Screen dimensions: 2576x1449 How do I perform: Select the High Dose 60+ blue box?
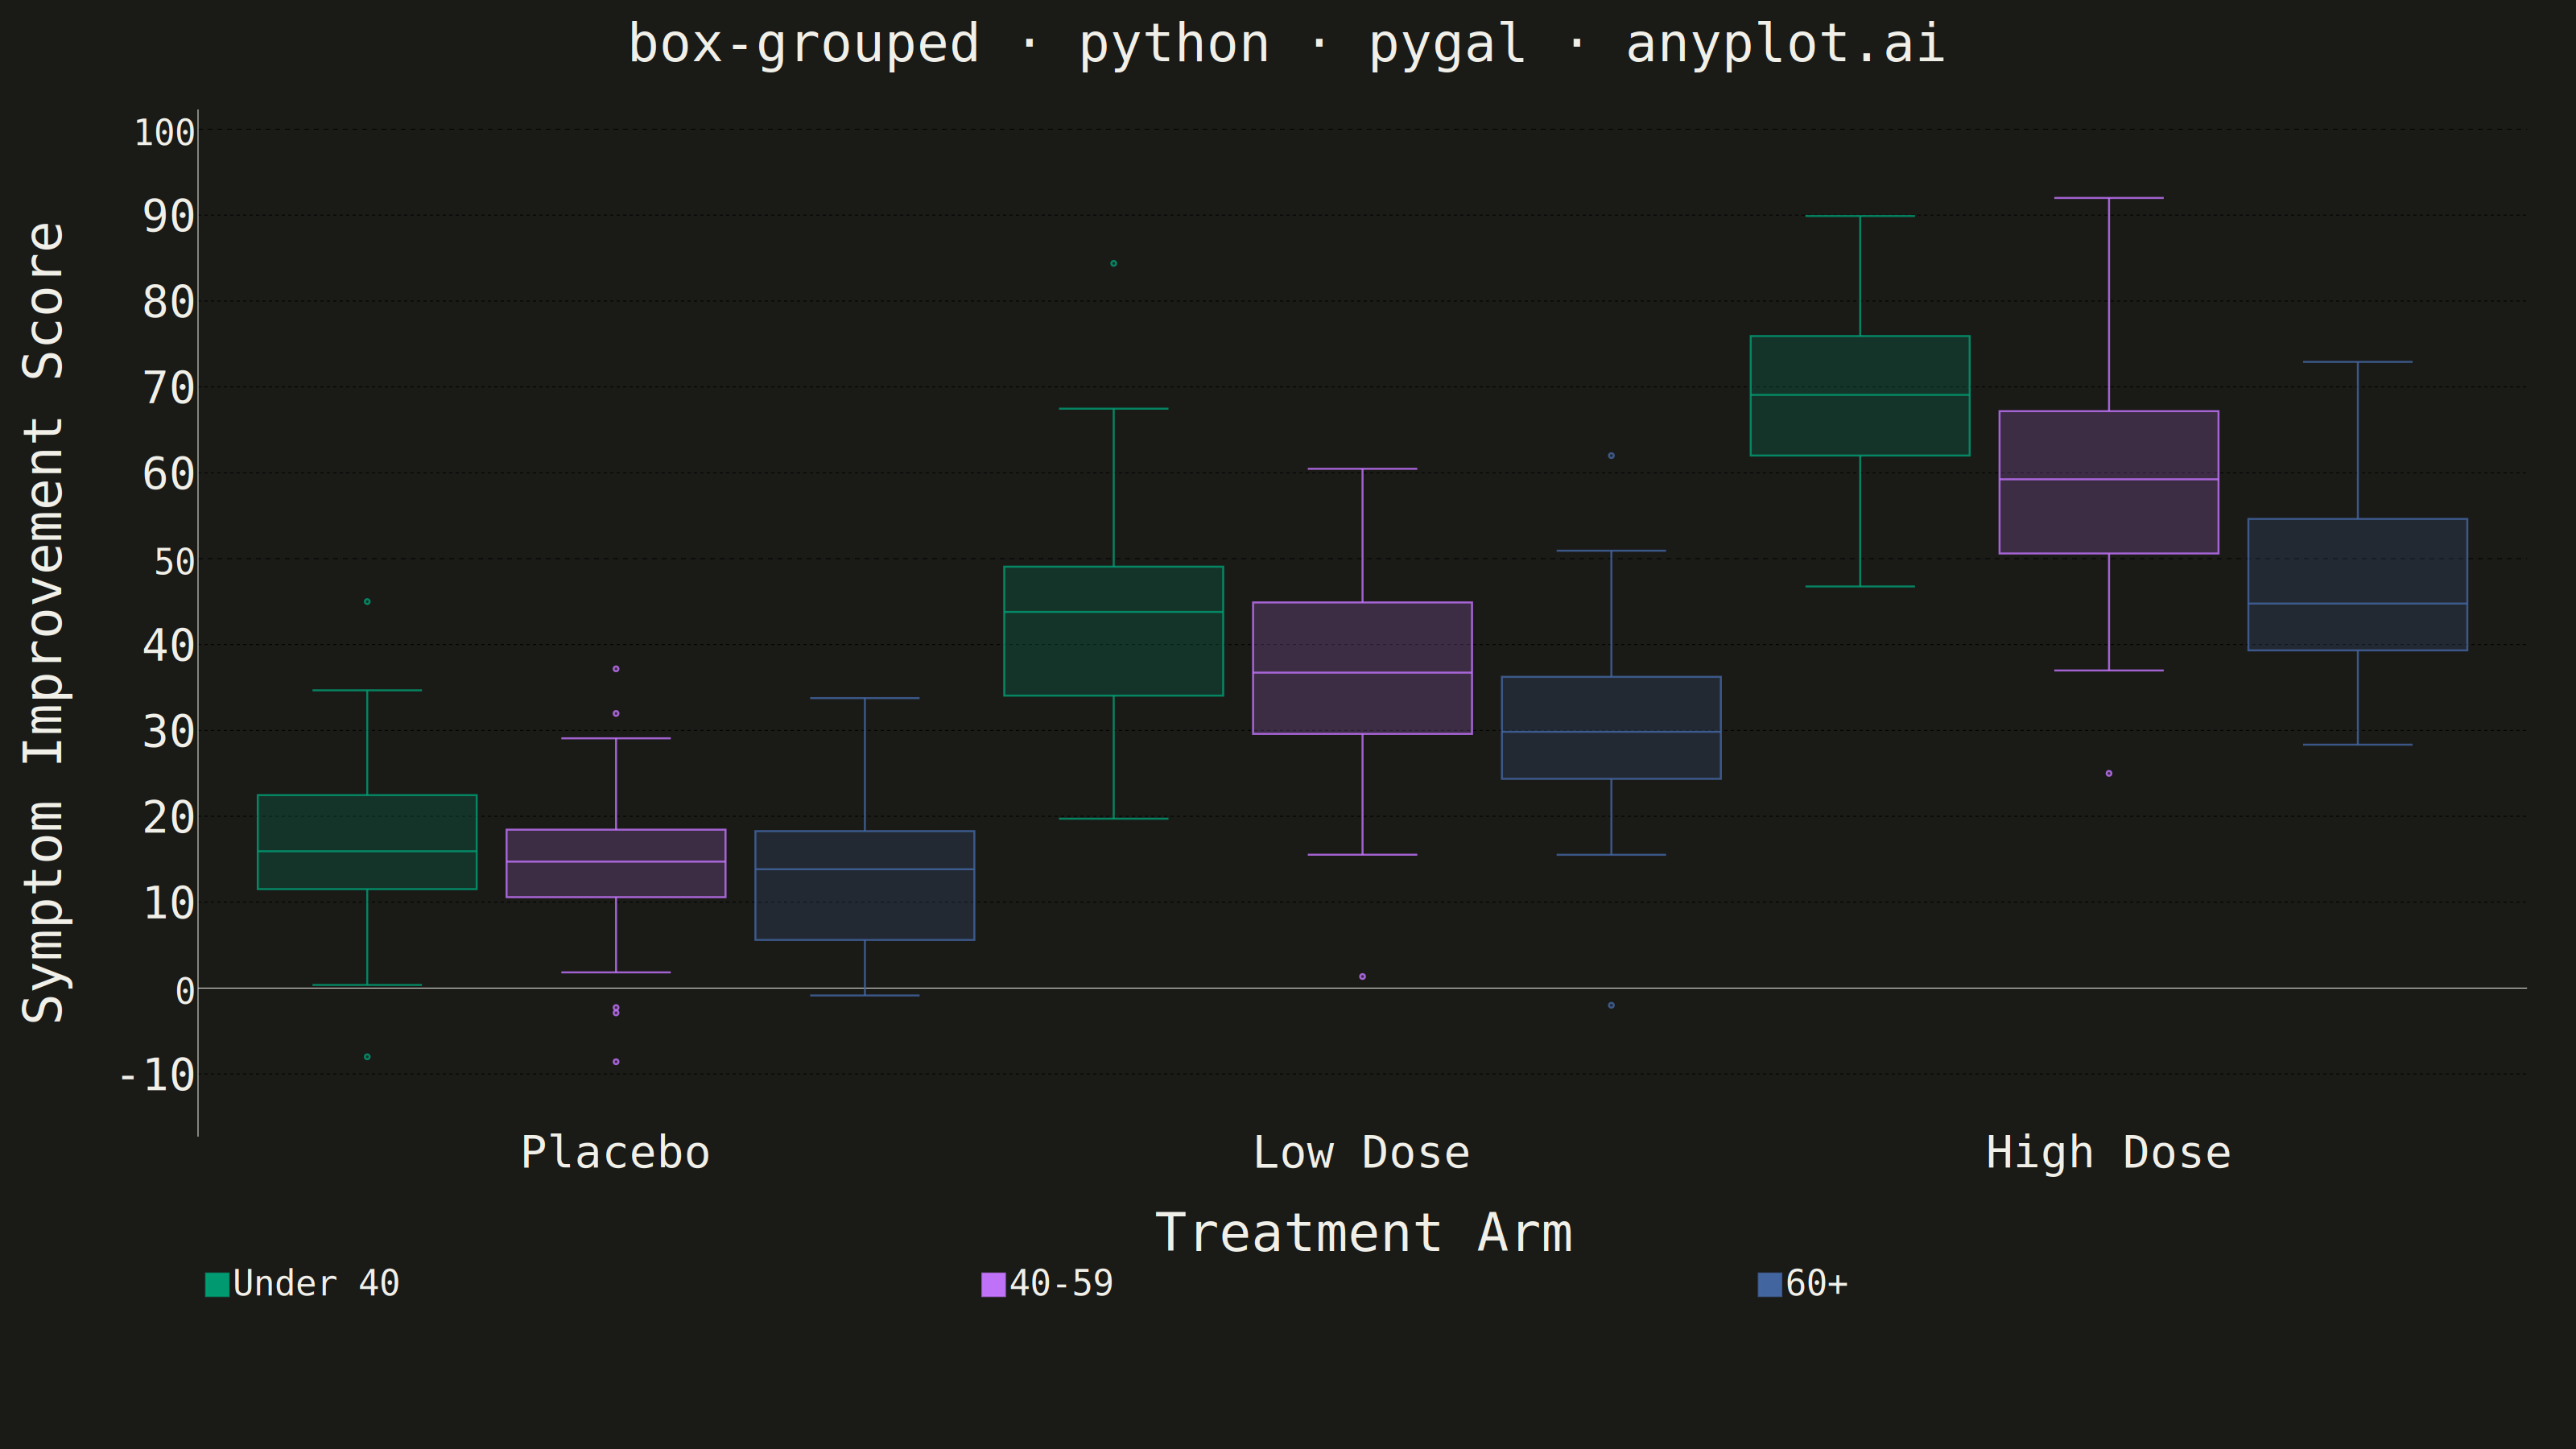point(2358,585)
